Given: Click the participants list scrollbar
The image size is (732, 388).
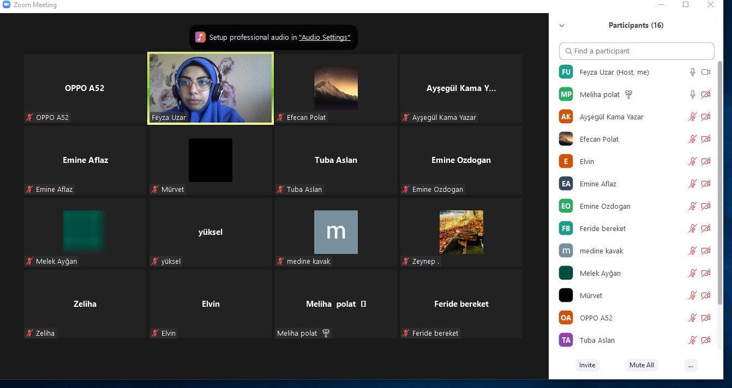Looking at the screenshot, I should (719, 180).
